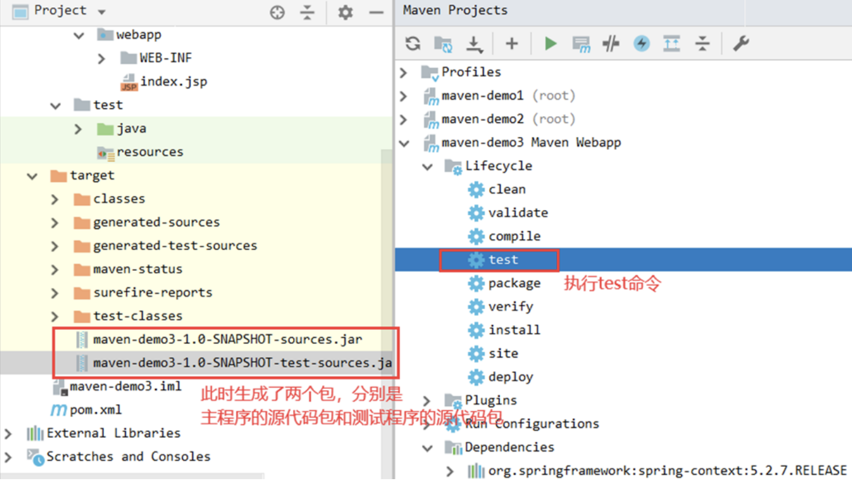
Task: Expand the Profiles node
Action: tap(404, 72)
